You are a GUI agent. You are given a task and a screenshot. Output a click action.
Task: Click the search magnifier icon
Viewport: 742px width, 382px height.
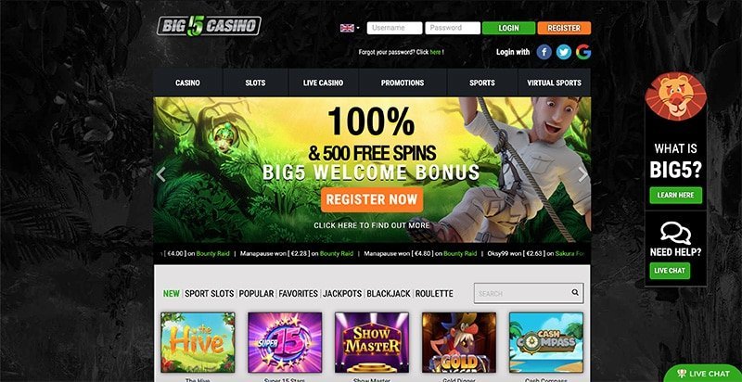575,293
